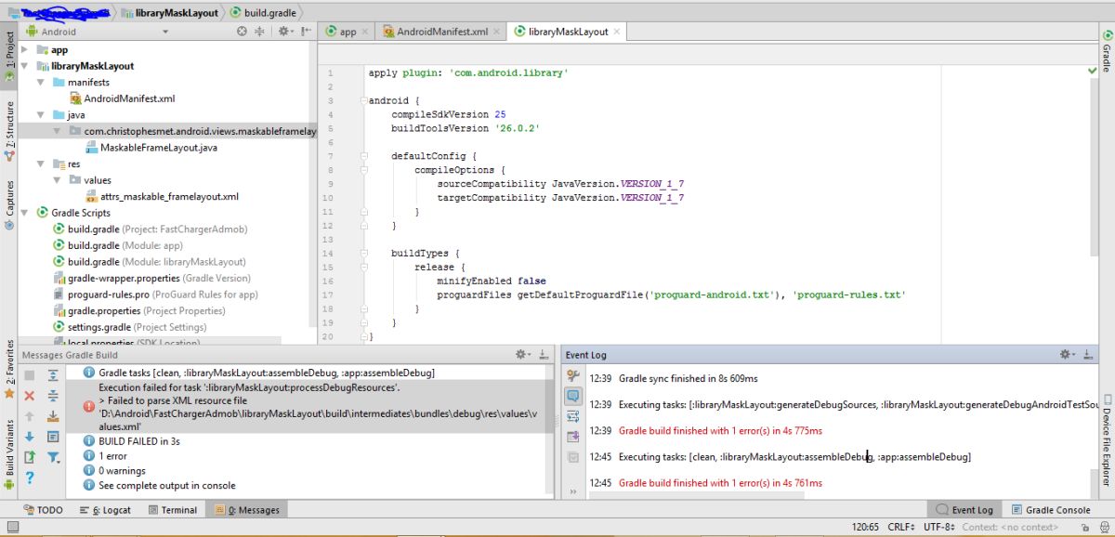This screenshot has width=1115, height=537.
Task: Switch to AndroidManifest.xml editor tab
Action: [442, 32]
